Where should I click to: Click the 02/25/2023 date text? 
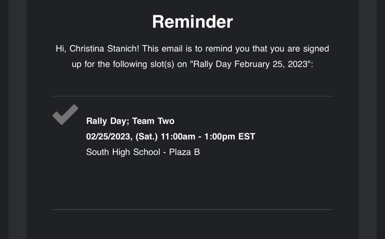(108, 137)
